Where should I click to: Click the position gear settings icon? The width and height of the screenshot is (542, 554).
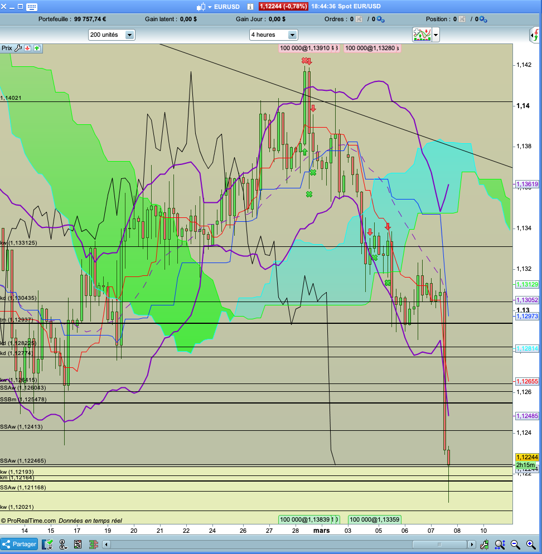pos(483,19)
